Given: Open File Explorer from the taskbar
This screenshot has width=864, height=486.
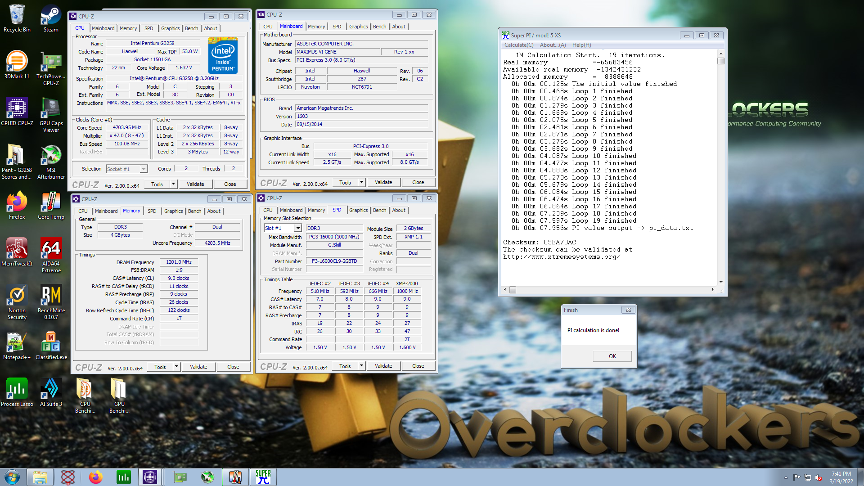Looking at the screenshot, I should [x=40, y=477].
